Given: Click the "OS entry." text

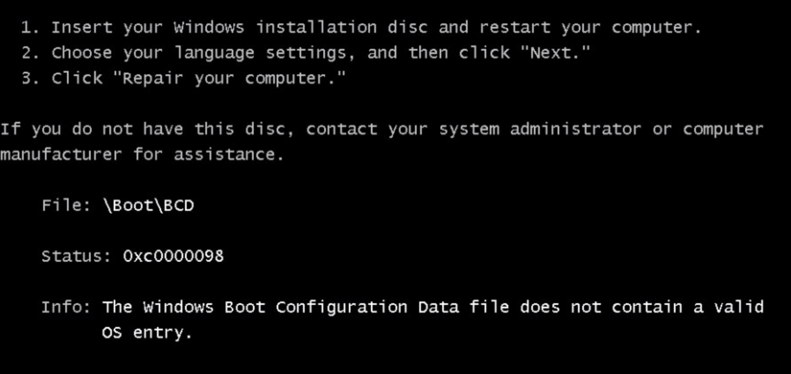Looking at the screenshot, I should pyautogui.click(x=147, y=333).
